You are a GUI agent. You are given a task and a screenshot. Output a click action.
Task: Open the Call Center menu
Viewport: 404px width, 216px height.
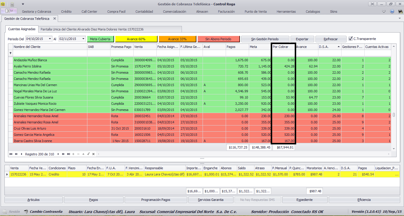pyautogui.click(x=89, y=12)
